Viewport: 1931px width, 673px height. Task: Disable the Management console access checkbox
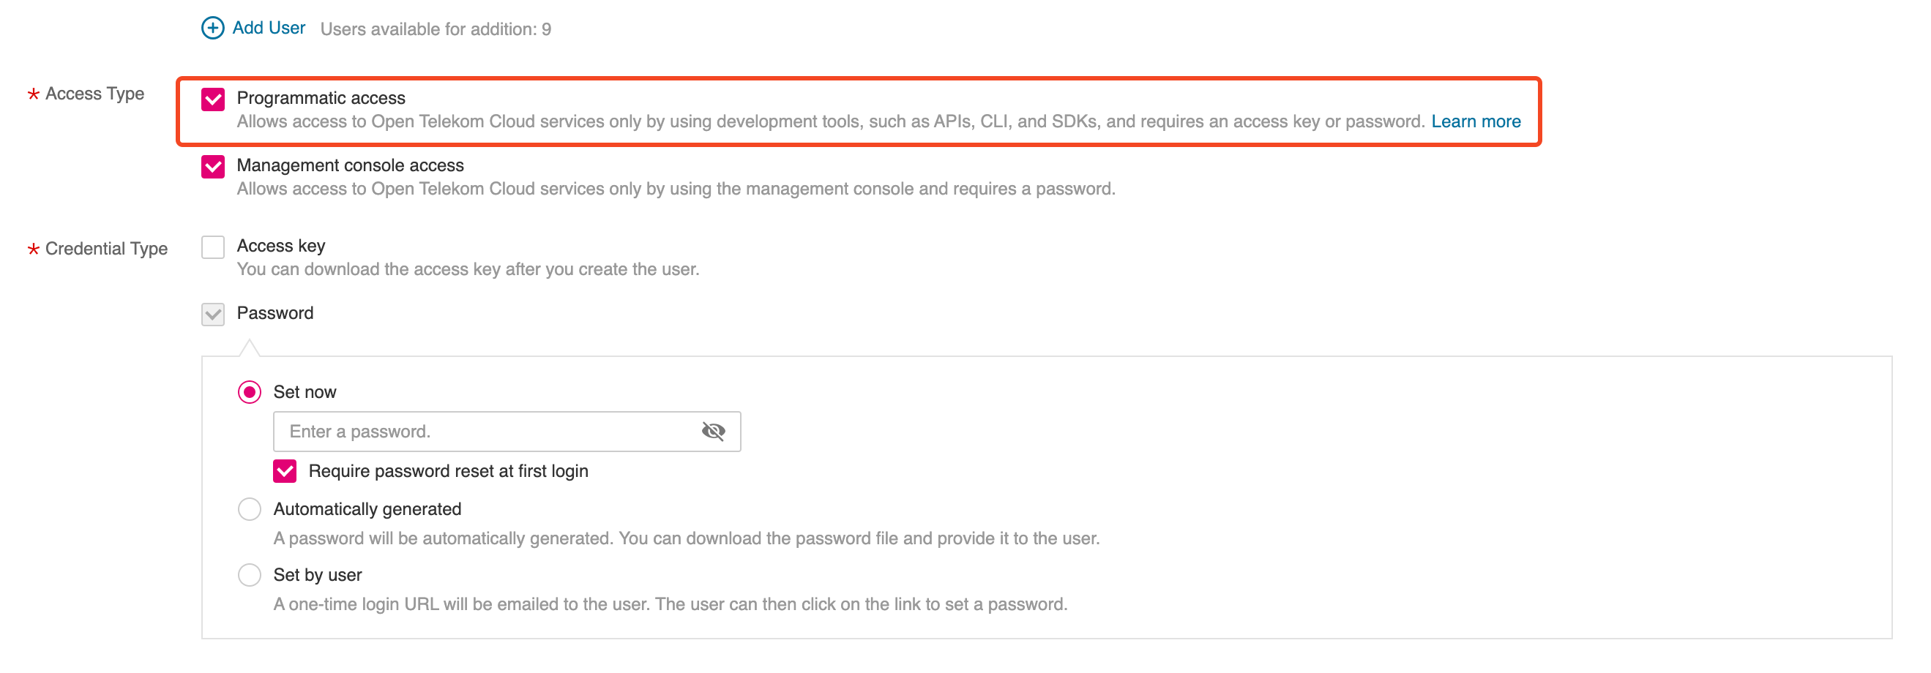213,166
